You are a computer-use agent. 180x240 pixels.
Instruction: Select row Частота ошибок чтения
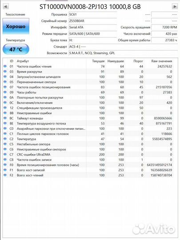88,66
